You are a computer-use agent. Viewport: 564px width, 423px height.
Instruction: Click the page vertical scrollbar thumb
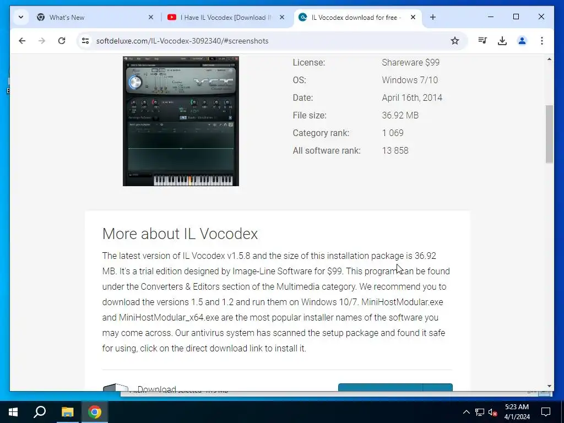(549, 134)
